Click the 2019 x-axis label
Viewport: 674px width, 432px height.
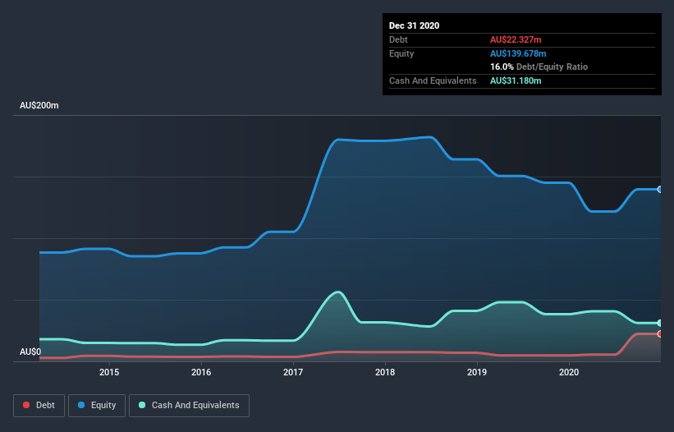tap(477, 372)
